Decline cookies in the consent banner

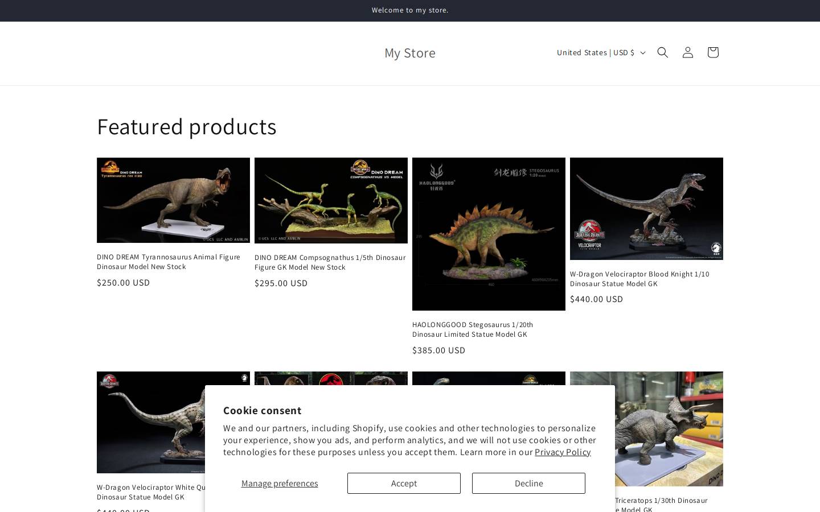pyautogui.click(x=528, y=483)
